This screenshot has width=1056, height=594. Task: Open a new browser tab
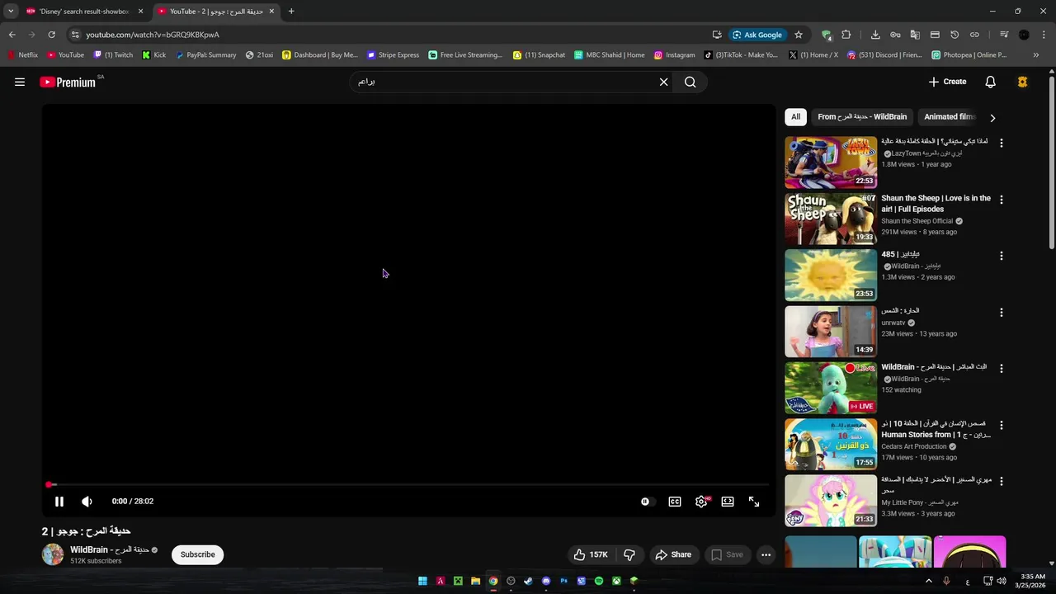291,12
